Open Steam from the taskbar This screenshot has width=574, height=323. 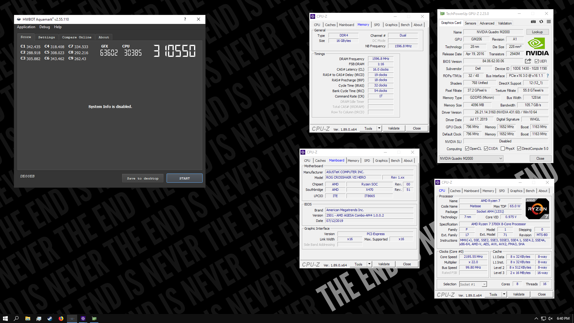(x=50, y=319)
